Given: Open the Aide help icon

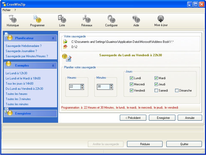Looking at the screenshot, I should pos(136,19).
